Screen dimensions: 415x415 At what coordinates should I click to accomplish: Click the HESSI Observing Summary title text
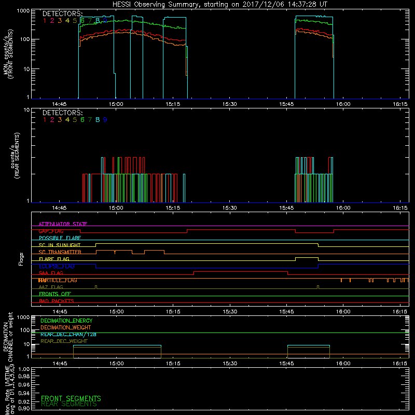pos(219,5)
